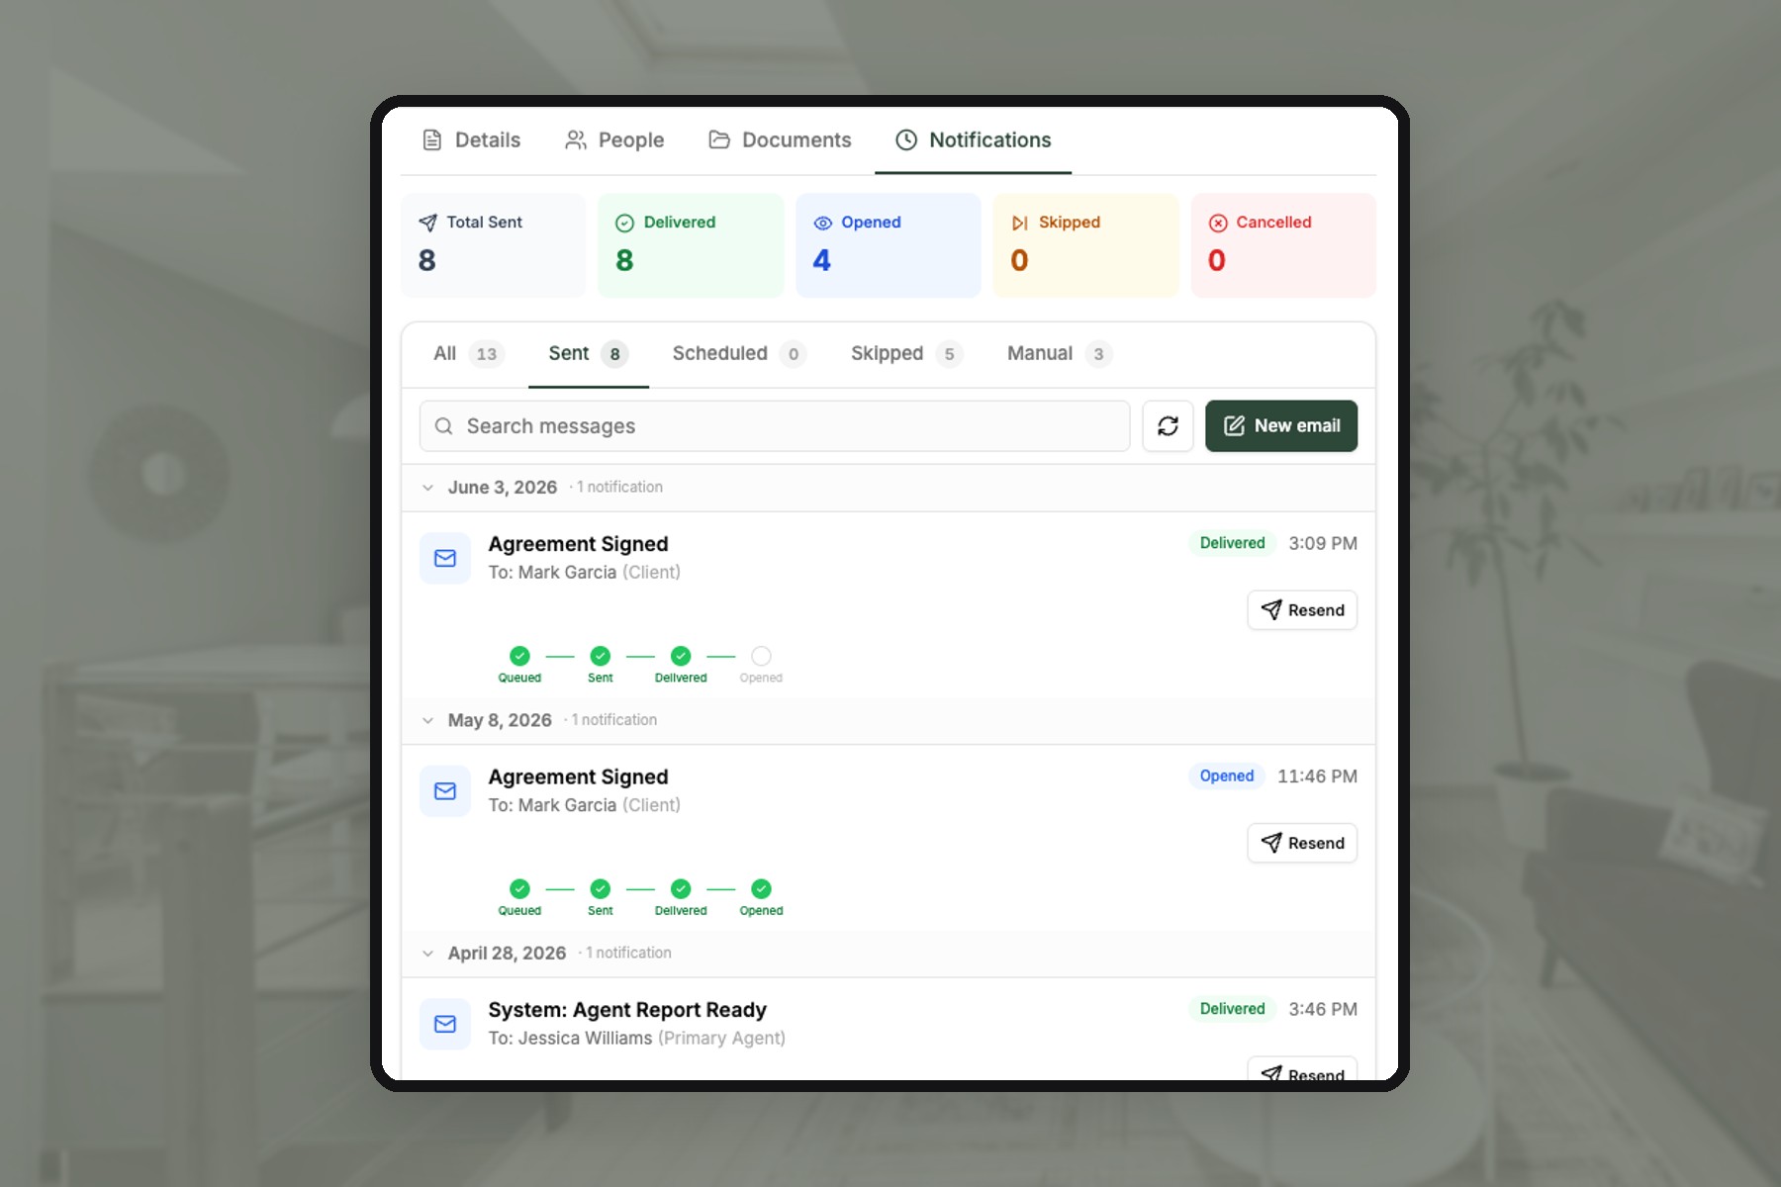Viewport: 1781px width, 1187px height.
Task: Open the Details tab
Action: 471,139
